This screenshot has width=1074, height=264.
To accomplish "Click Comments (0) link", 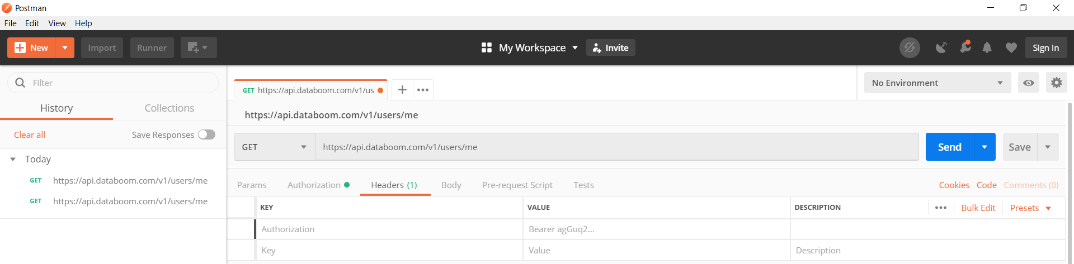I will click(x=1031, y=185).
